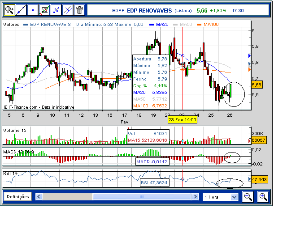Click the EDPR ticker in header

[118, 11]
